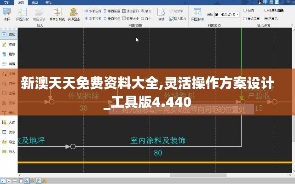
Task: Run the 网图检查 network check
Action: 197,14
